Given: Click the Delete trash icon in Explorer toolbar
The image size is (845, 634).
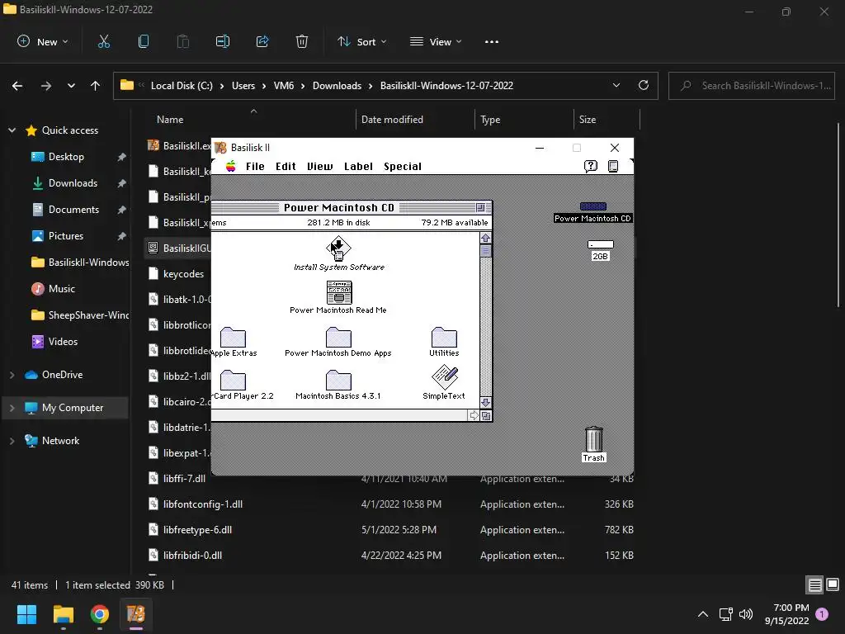Looking at the screenshot, I should (x=302, y=41).
